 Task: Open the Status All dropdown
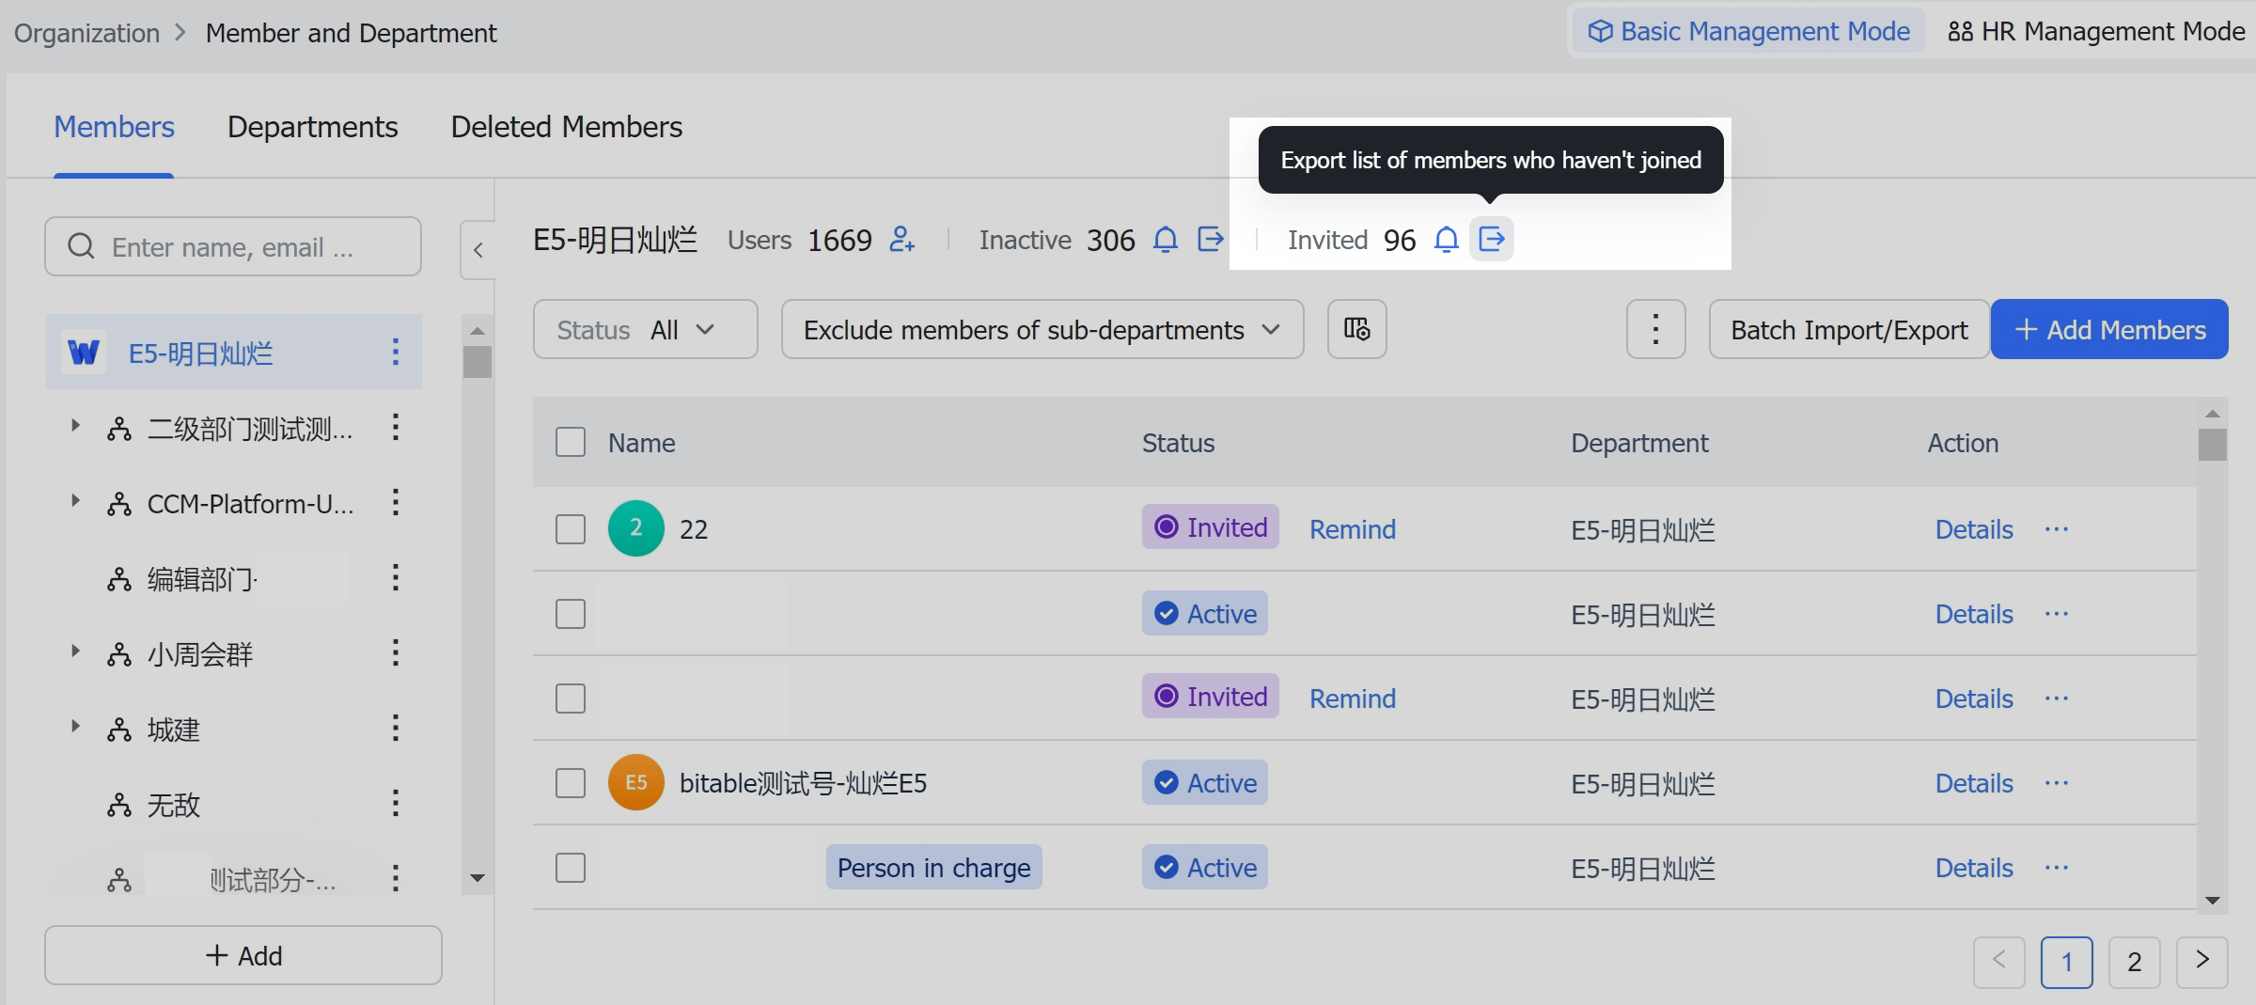pyautogui.click(x=645, y=329)
